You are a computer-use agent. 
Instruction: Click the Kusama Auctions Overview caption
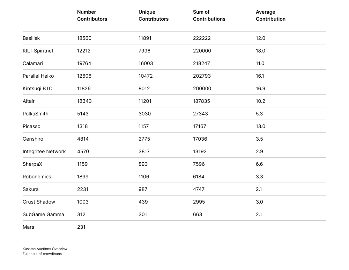tap(45, 249)
